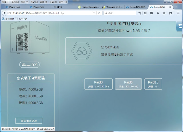Select the Raid0 configuration button
The height and width of the screenshot is (132, 183).
(98, 84)
